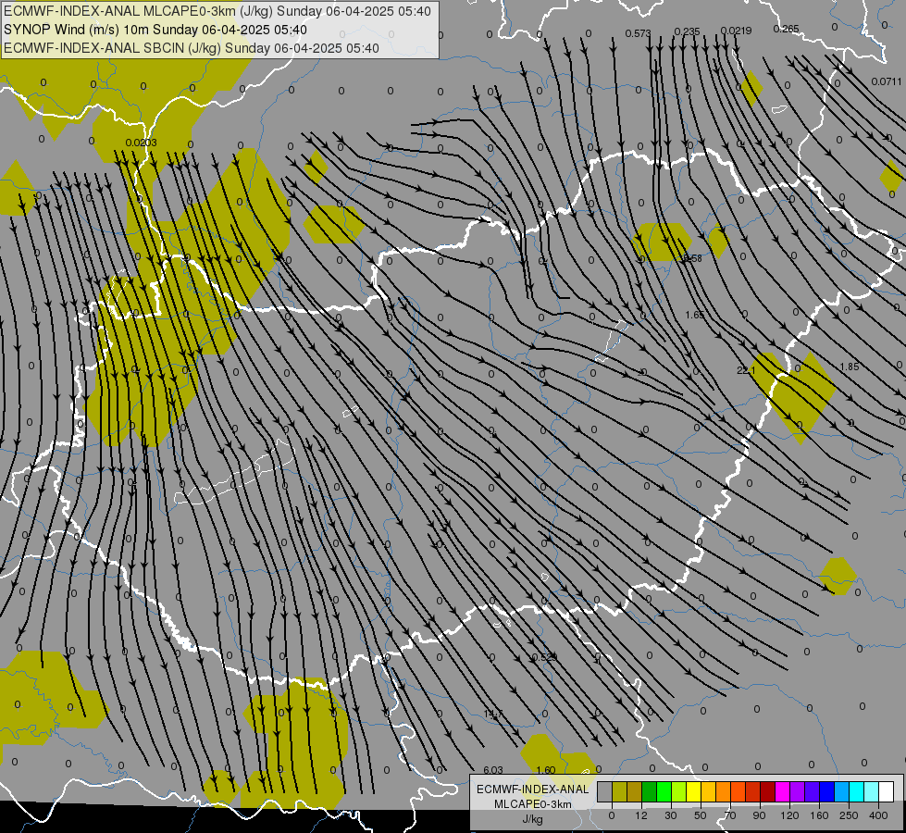Click the map value 14.7

493,715
